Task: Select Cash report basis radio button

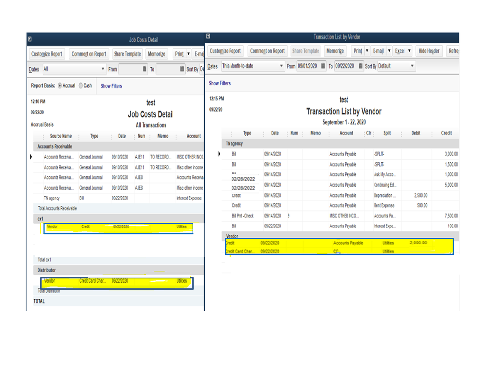Action: tap(81, 85)
